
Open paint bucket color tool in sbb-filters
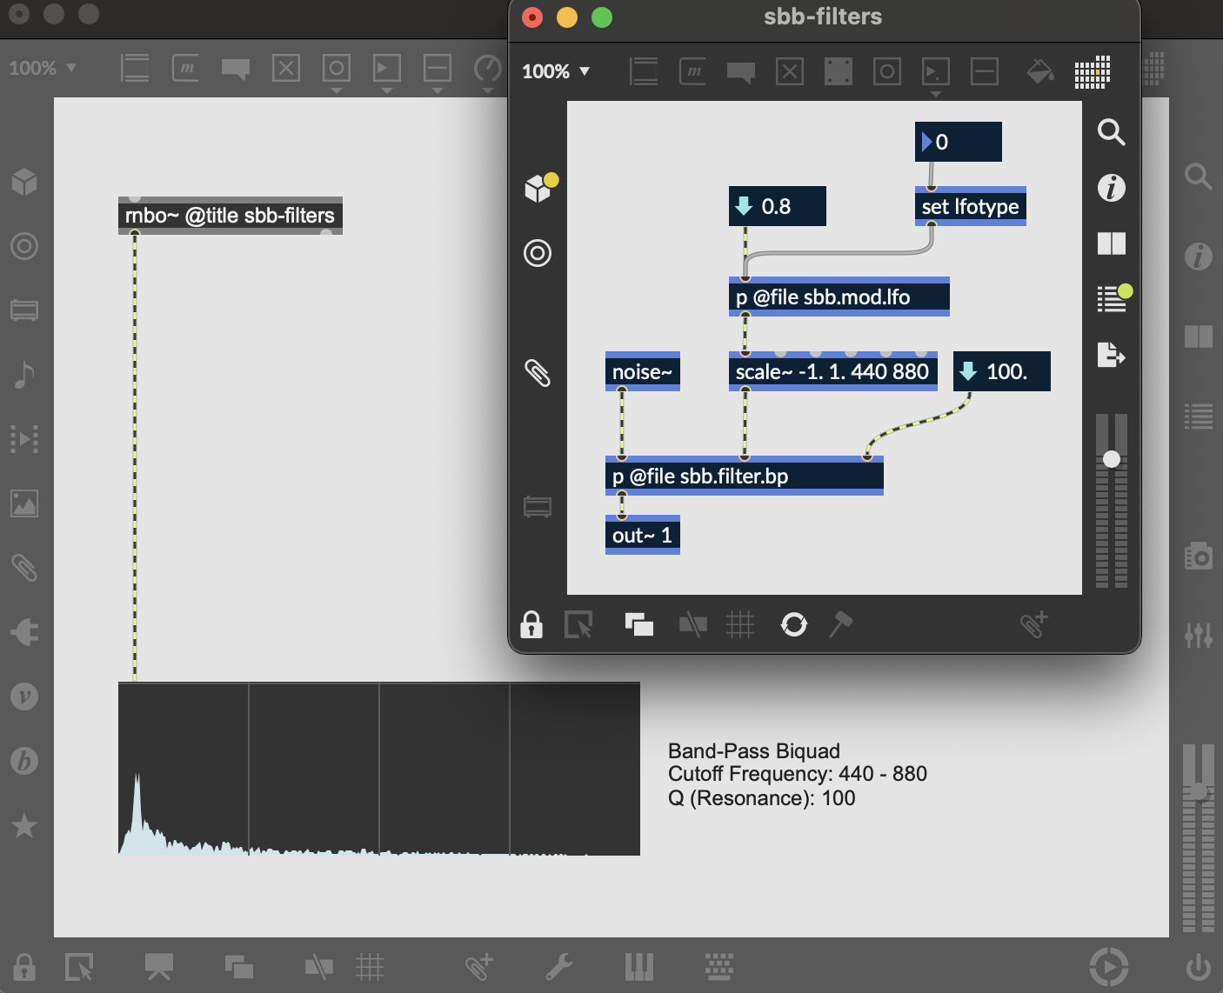click(x=1039, y=71)
